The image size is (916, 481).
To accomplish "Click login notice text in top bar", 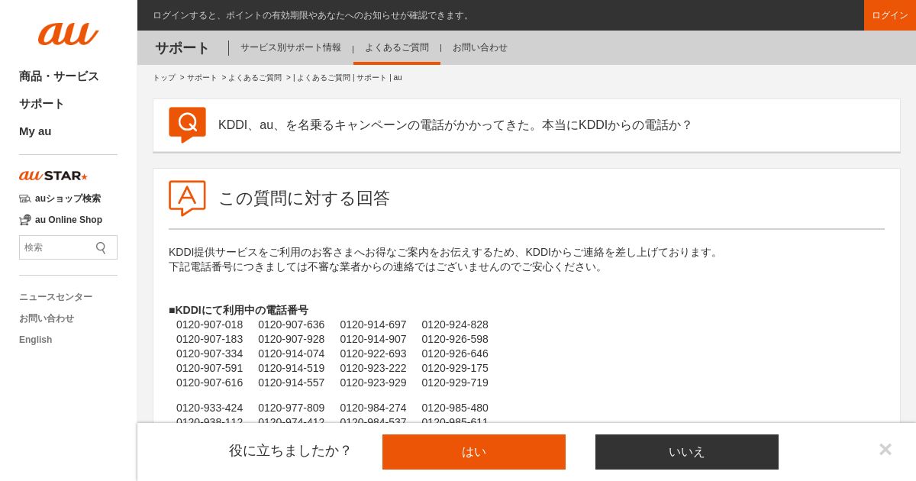I will 313,15.
